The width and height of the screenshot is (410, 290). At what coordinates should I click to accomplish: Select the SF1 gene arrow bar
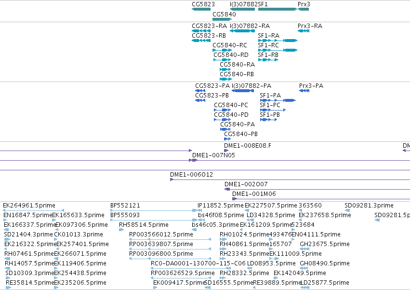tap(278, 9)
